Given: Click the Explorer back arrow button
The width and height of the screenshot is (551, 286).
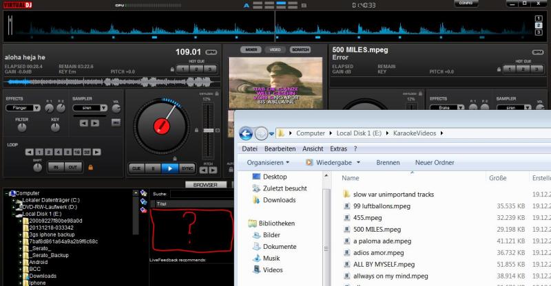Looking at the screenshot, I should (x=245, y=133).
